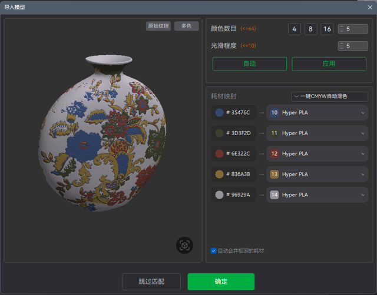The height and width of the screenshot is (295, 377).
Task: Click the 跳过匹配 button
Action: click(x=151, y=281)
